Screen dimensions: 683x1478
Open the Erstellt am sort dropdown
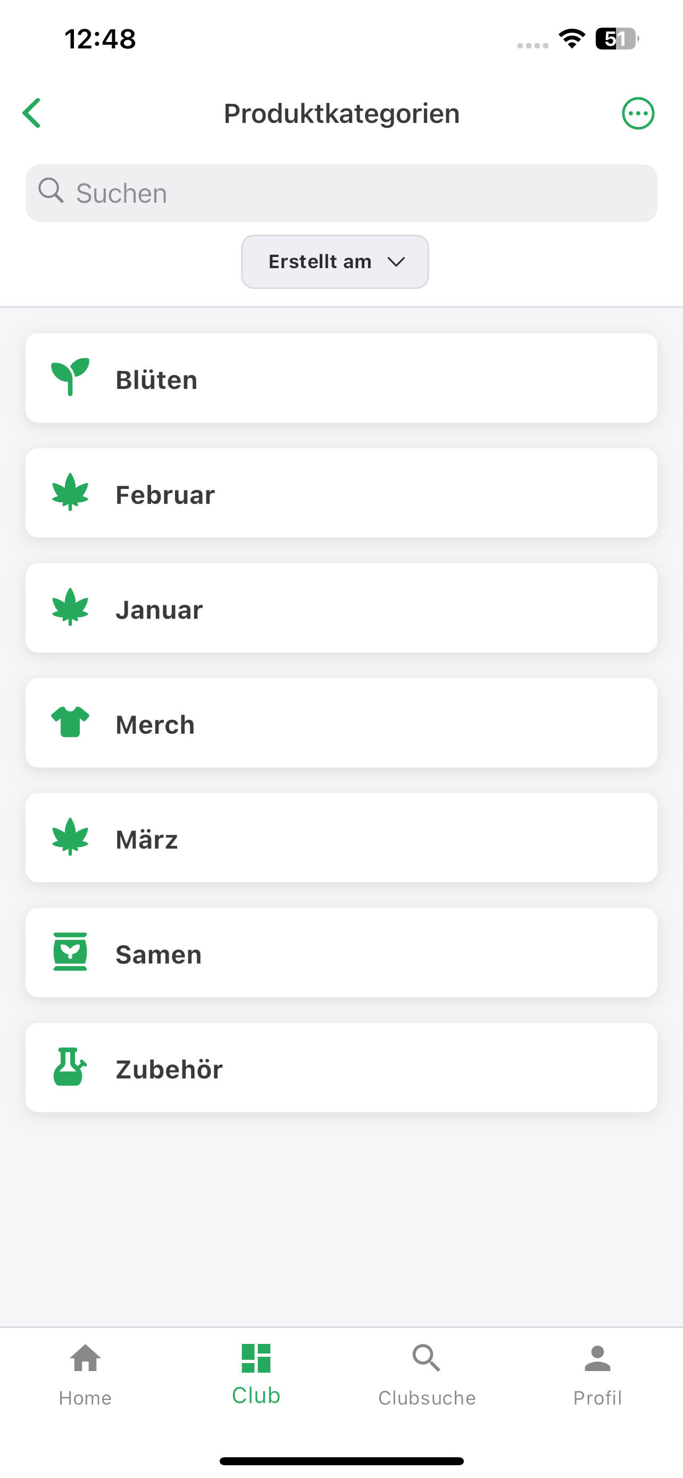click(x=335, y=262)
